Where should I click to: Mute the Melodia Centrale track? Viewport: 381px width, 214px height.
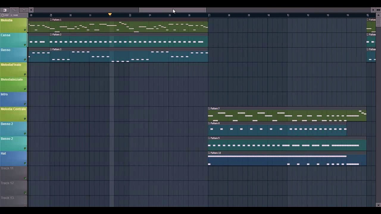(x=25, y=119)
